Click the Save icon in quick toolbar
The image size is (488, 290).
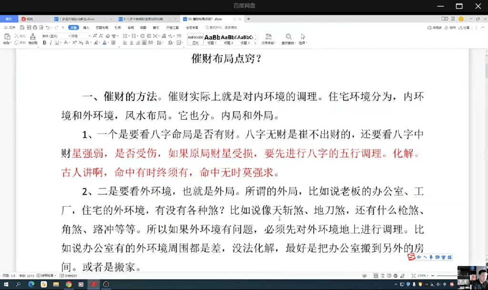click(x=22, y=28)
